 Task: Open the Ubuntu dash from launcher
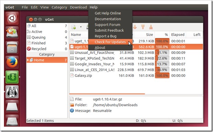(12, 18)
